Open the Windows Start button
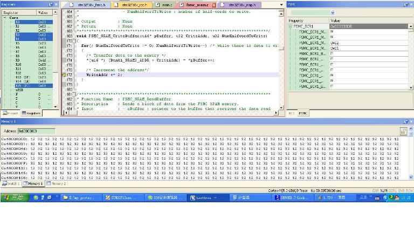The height and width of the screenshot is (233, 414). click(15, 197)
